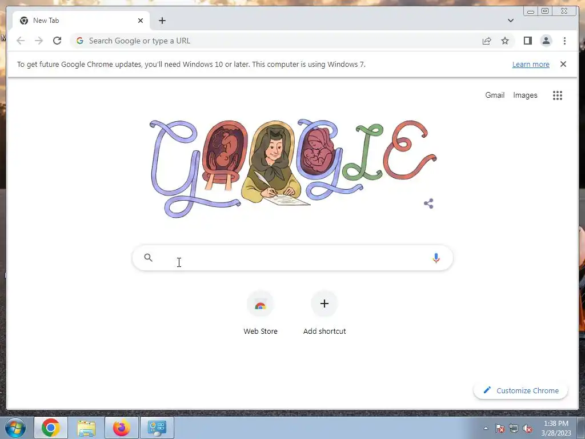Open the Chrome side panel
The width and height of the screenshot is (585, 439).
(x=527, y=41)
